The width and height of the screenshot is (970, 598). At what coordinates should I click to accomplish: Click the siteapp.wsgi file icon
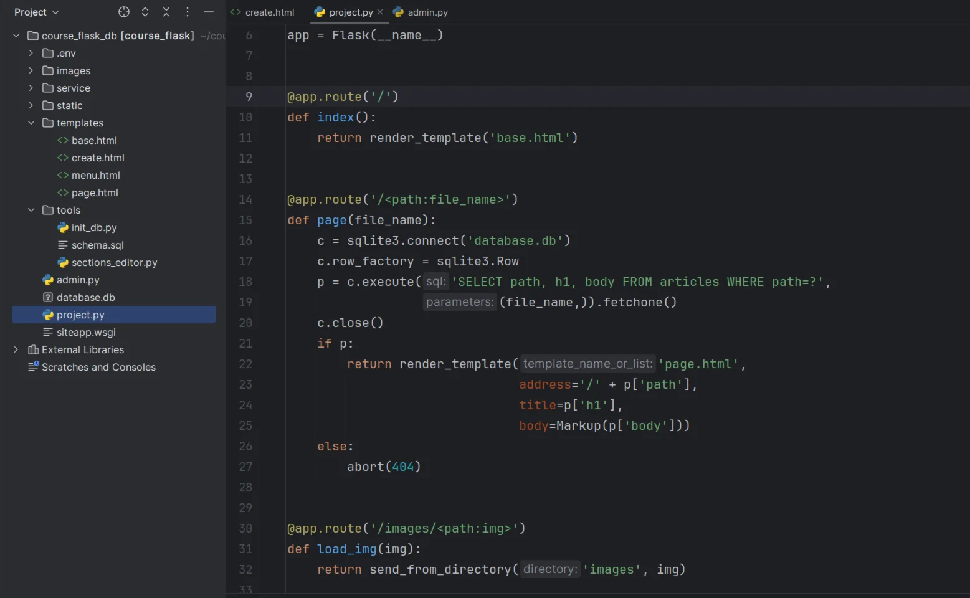[48, 332]
